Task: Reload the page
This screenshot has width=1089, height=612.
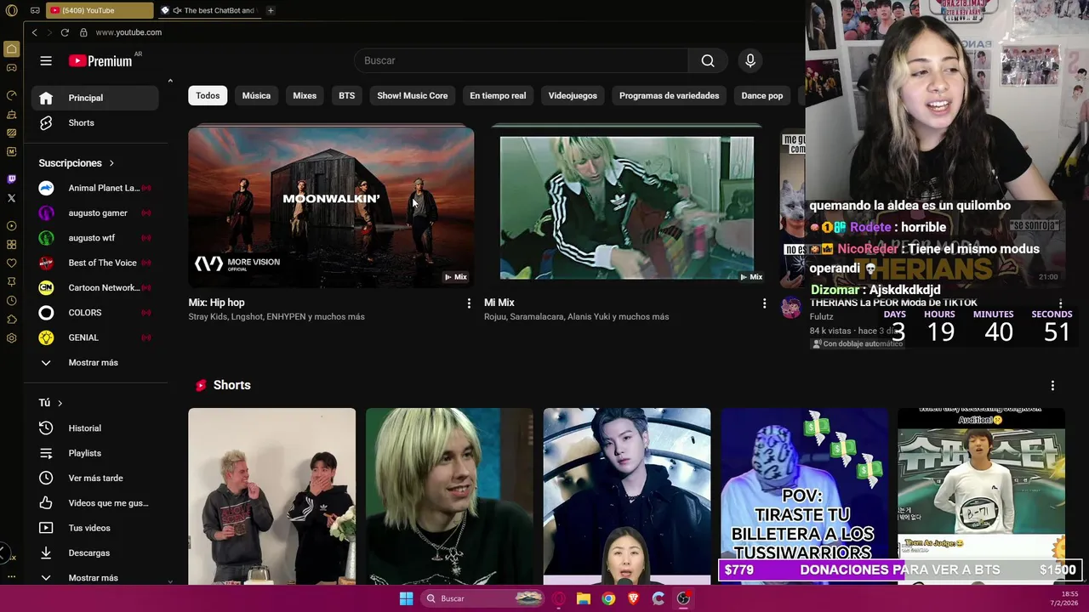Action: coord(65,32)
